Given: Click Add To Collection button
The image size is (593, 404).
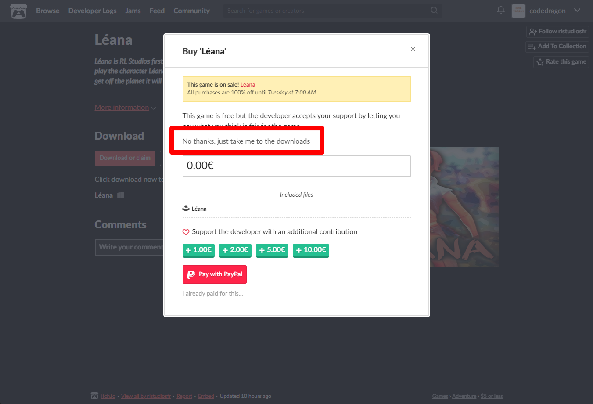Looking at the screenshot, I should (x=557, y=47).
